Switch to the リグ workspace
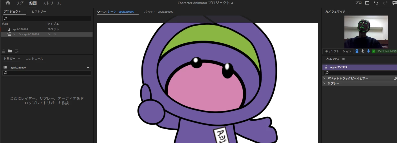This screenshot has height=143, width=397. 20,3
